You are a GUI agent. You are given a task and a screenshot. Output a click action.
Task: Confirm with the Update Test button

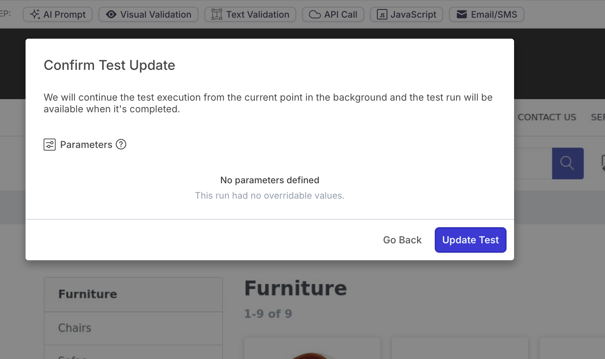[x=470, y=240]
